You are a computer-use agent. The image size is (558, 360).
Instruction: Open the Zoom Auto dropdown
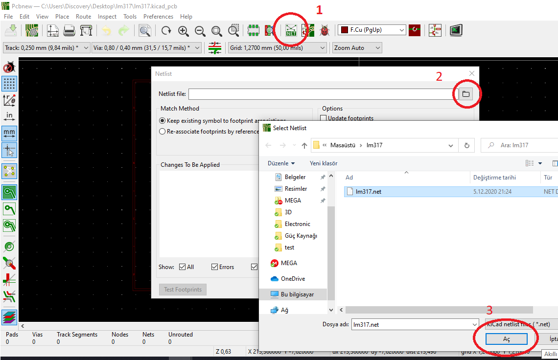(x=357, y=48)
